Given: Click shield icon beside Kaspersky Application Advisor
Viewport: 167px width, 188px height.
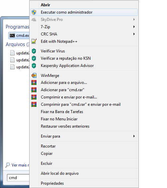Looking at the screenshot, I should click(x=34, y=66).
